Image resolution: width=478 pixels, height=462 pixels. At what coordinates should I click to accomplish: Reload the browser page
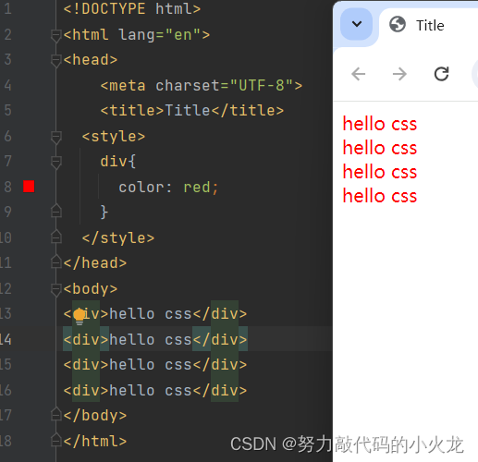click(x=441, y=74)
